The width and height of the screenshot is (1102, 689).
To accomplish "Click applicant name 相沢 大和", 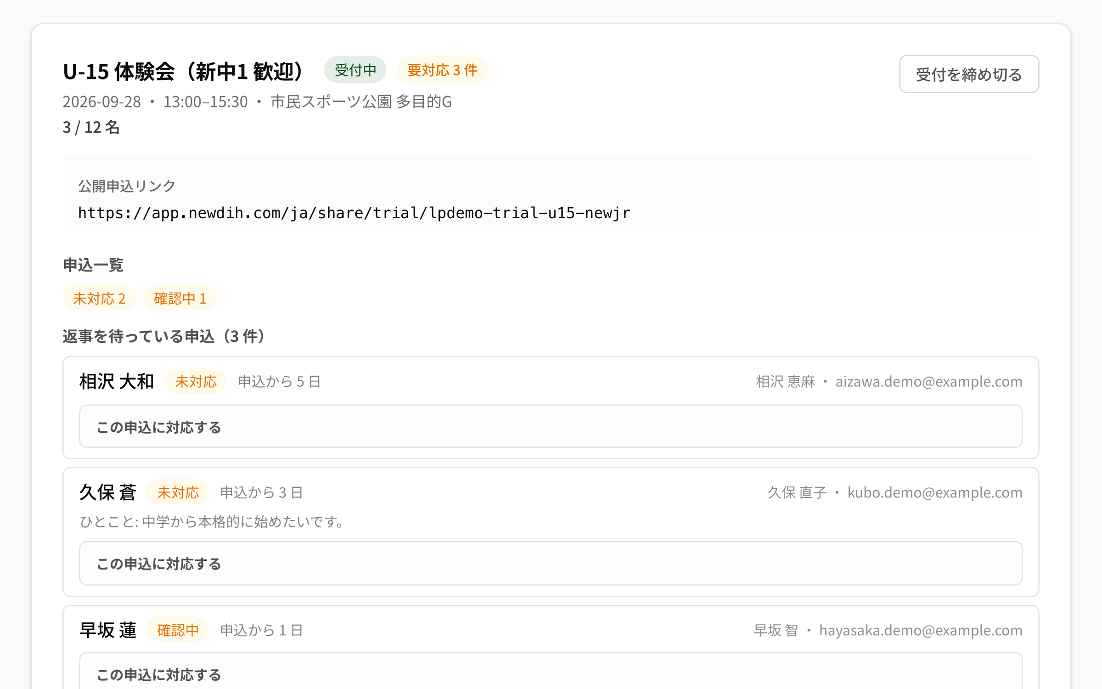I will pos(117,382).
